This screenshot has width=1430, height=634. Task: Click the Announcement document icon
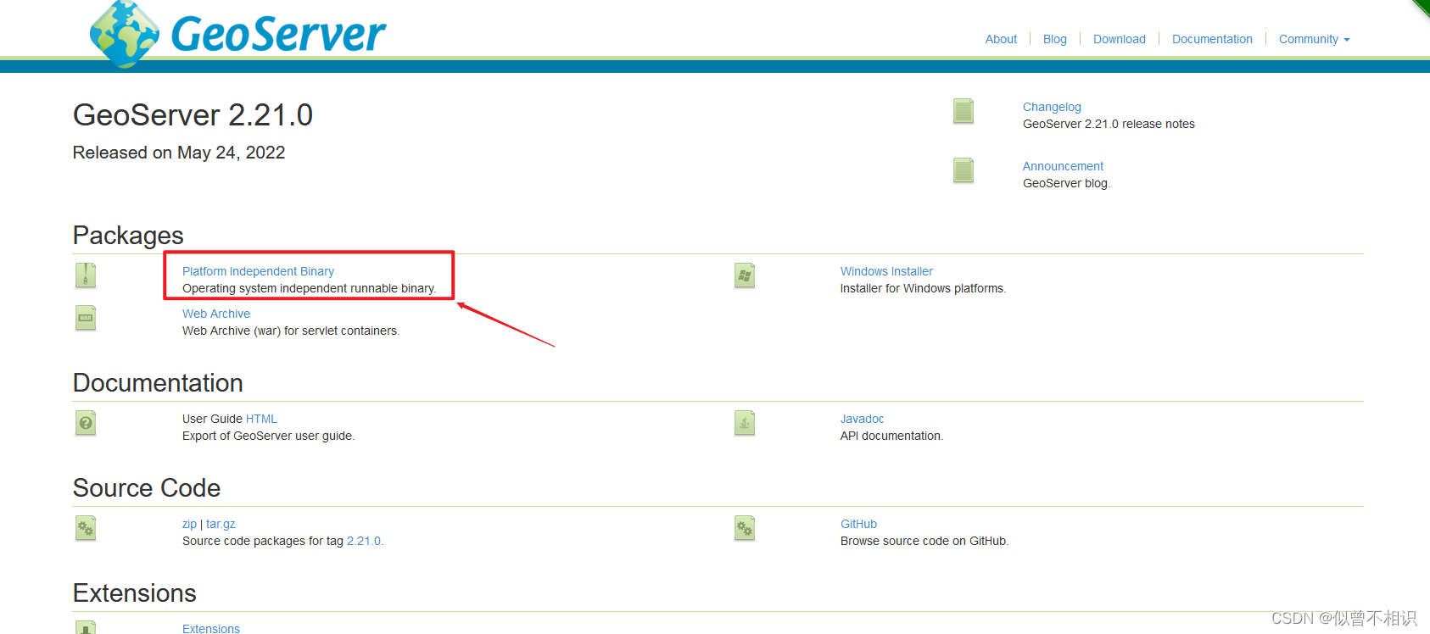point(964,170)
